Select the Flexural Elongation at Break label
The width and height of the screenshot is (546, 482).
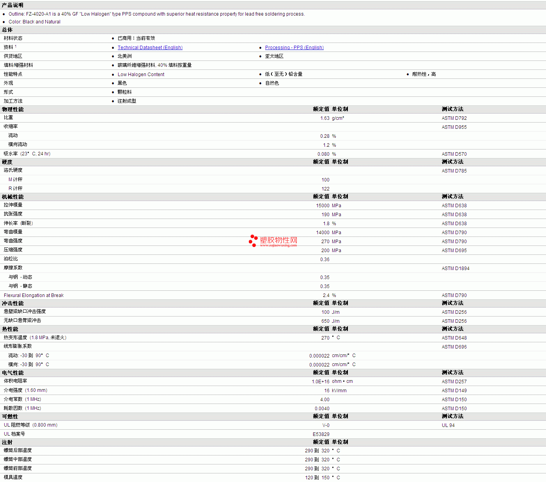[34, 295]
